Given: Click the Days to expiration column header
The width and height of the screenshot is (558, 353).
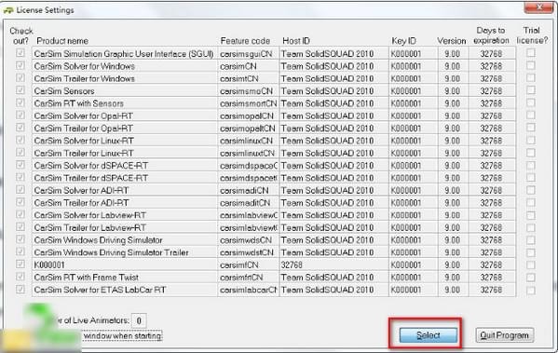Looking at the screenshot, I should tap(491, 35).
